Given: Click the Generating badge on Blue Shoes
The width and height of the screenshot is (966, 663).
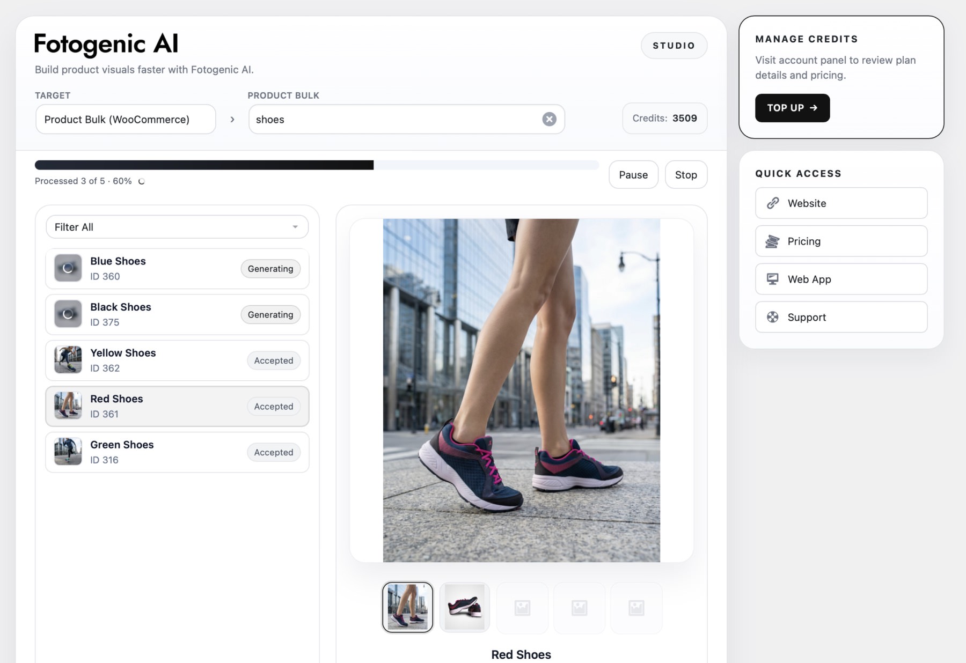Looking at the screenshot, I should (x=270, y=269).
